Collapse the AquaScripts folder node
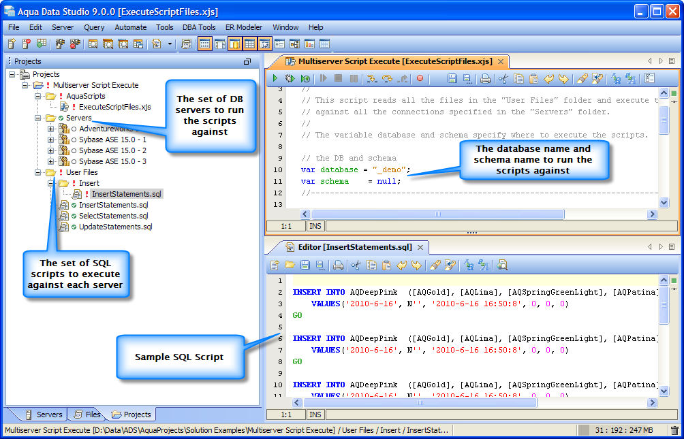The width and height of the screenshot is (684, 439). (x=38, y=97)
